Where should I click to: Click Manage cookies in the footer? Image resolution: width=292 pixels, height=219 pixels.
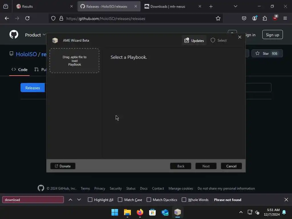181,188
